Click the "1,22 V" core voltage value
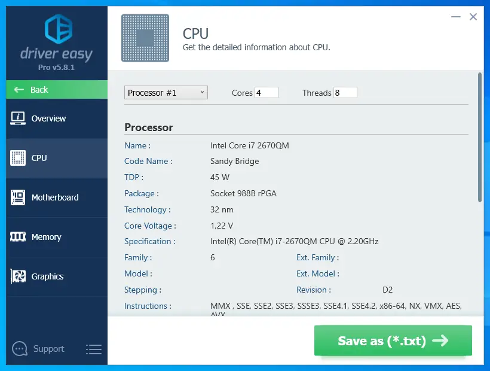This screenshot has width=490, height=371. (x=222, y=226)
